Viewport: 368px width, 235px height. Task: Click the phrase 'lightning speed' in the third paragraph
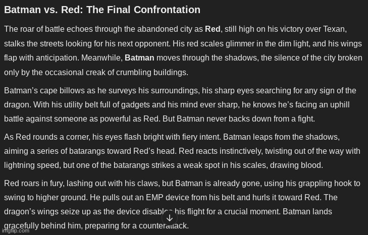pos(32,165)
